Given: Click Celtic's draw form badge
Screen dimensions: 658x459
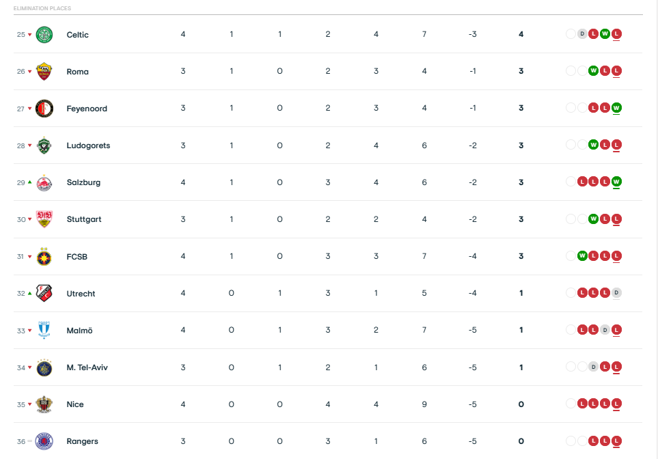Looking at the screenshot, I should tap(582, 34).
